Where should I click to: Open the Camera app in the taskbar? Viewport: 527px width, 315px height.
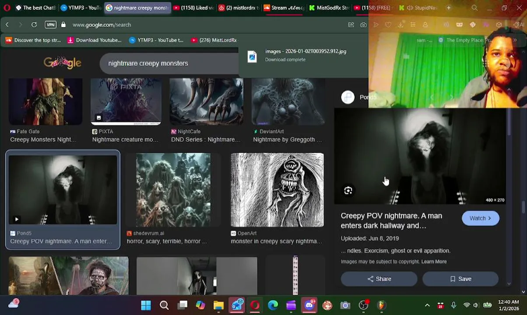[345, 305]
